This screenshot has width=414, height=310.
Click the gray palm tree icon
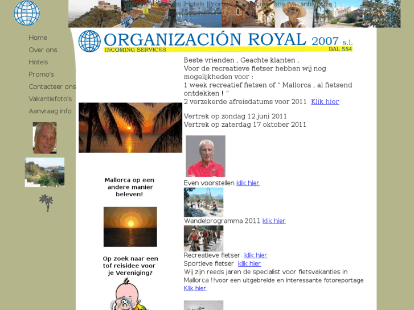(x=46, y=203)
